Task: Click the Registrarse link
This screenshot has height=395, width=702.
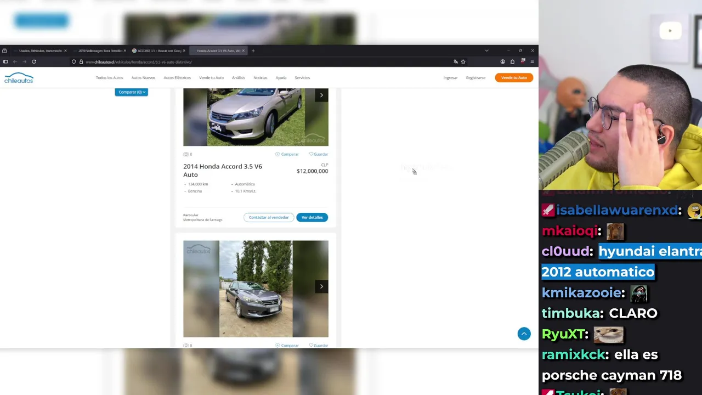Action: click(475, 78)
